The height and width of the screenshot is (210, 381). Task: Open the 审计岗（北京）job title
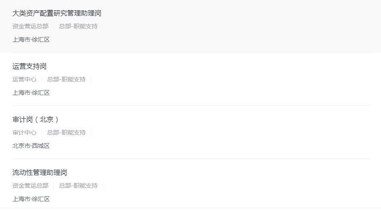36,120
